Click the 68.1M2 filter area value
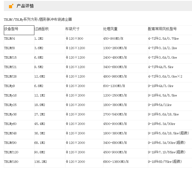This screenshot has height=171, width=192. pos(40,143)
